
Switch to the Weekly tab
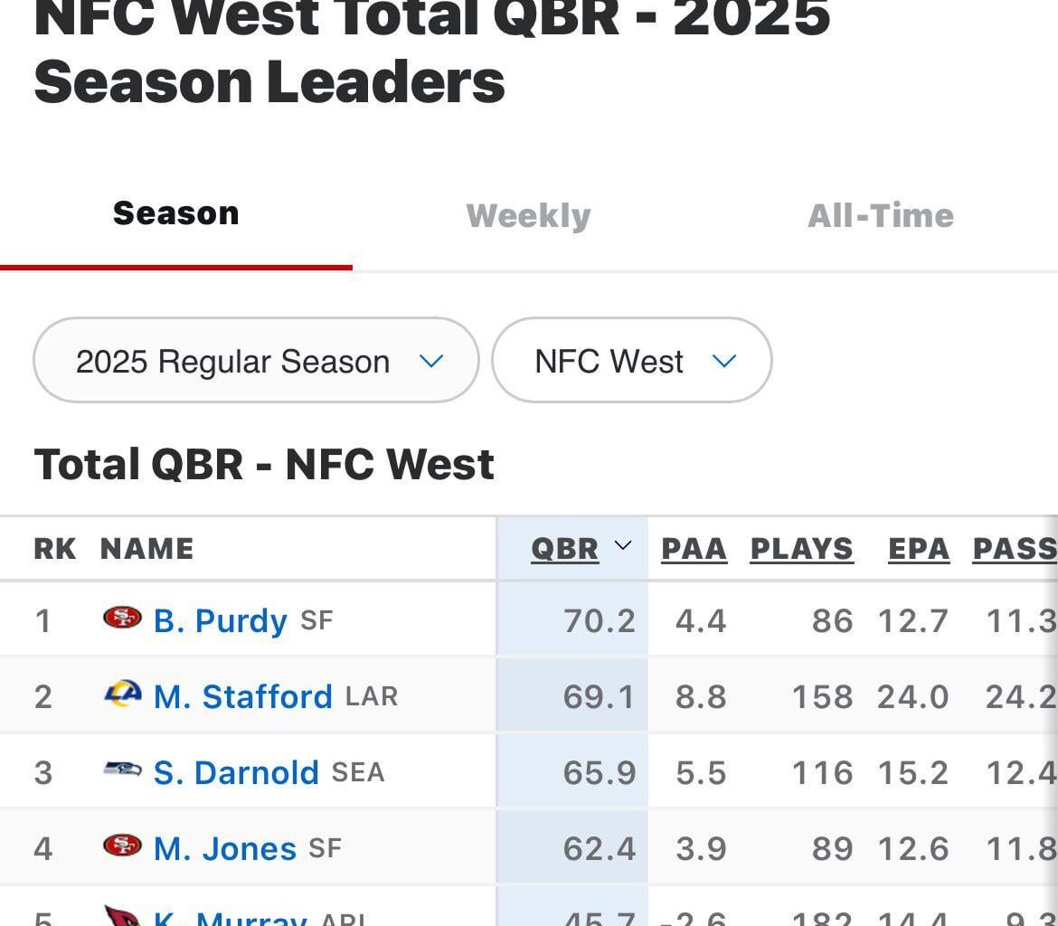click(528, 215)
